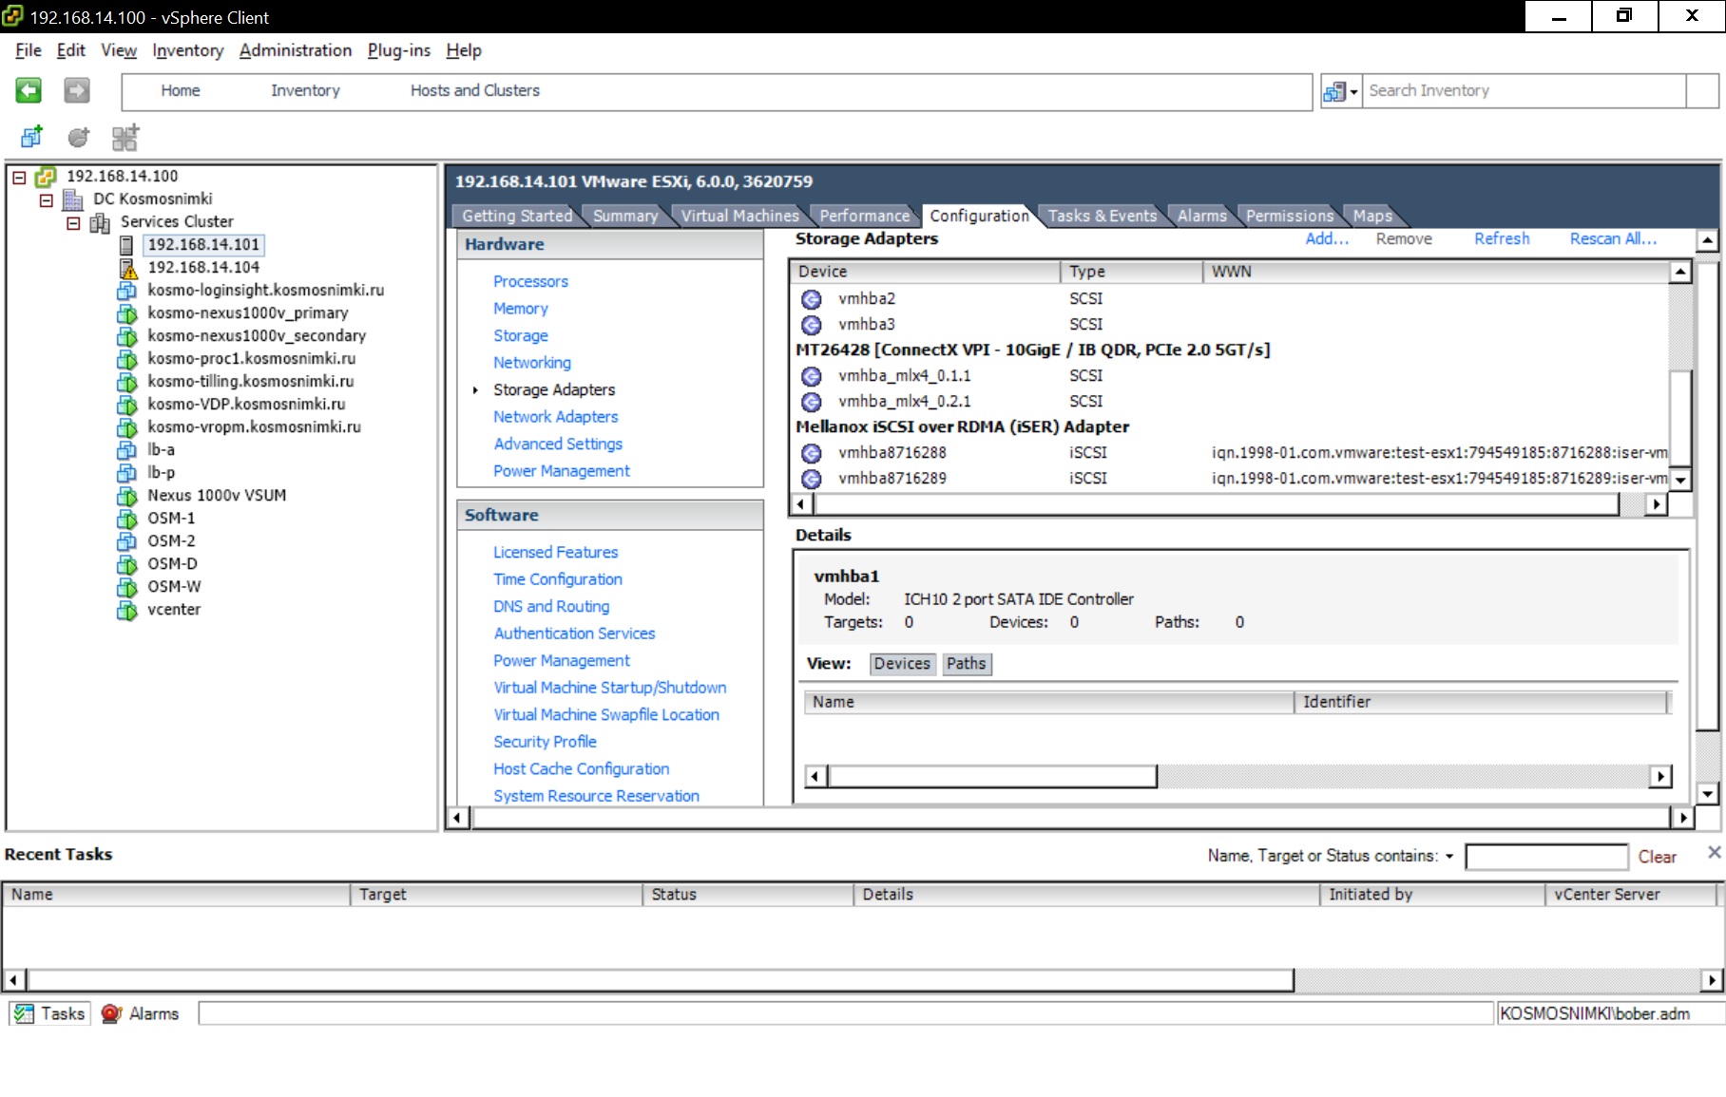This screenshot has width=1726, height=1097.
Task: Click the Add... storage adapter link
Action: click(x=1327, y=238)
